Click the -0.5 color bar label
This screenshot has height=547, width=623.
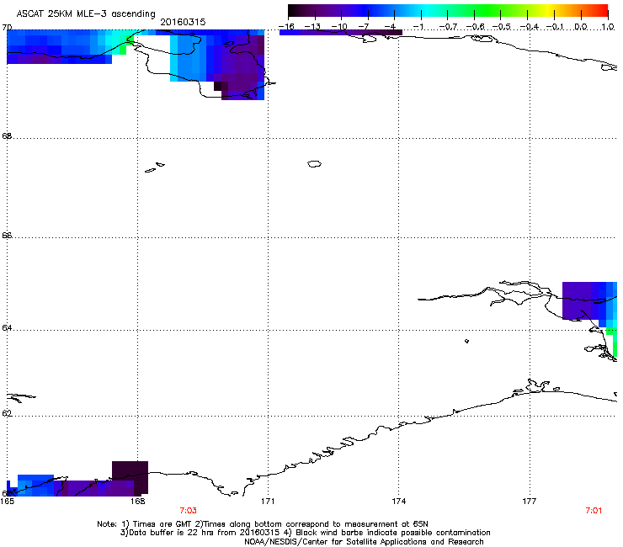502,27
